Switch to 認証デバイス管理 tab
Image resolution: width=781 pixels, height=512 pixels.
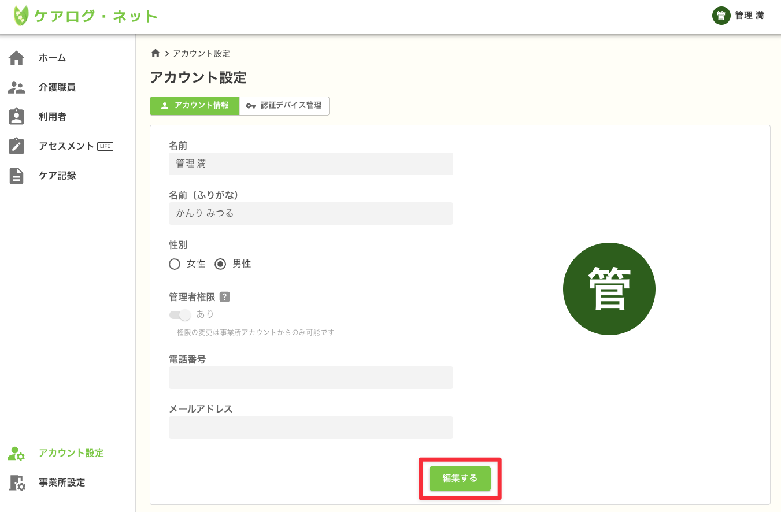point(284,106)
